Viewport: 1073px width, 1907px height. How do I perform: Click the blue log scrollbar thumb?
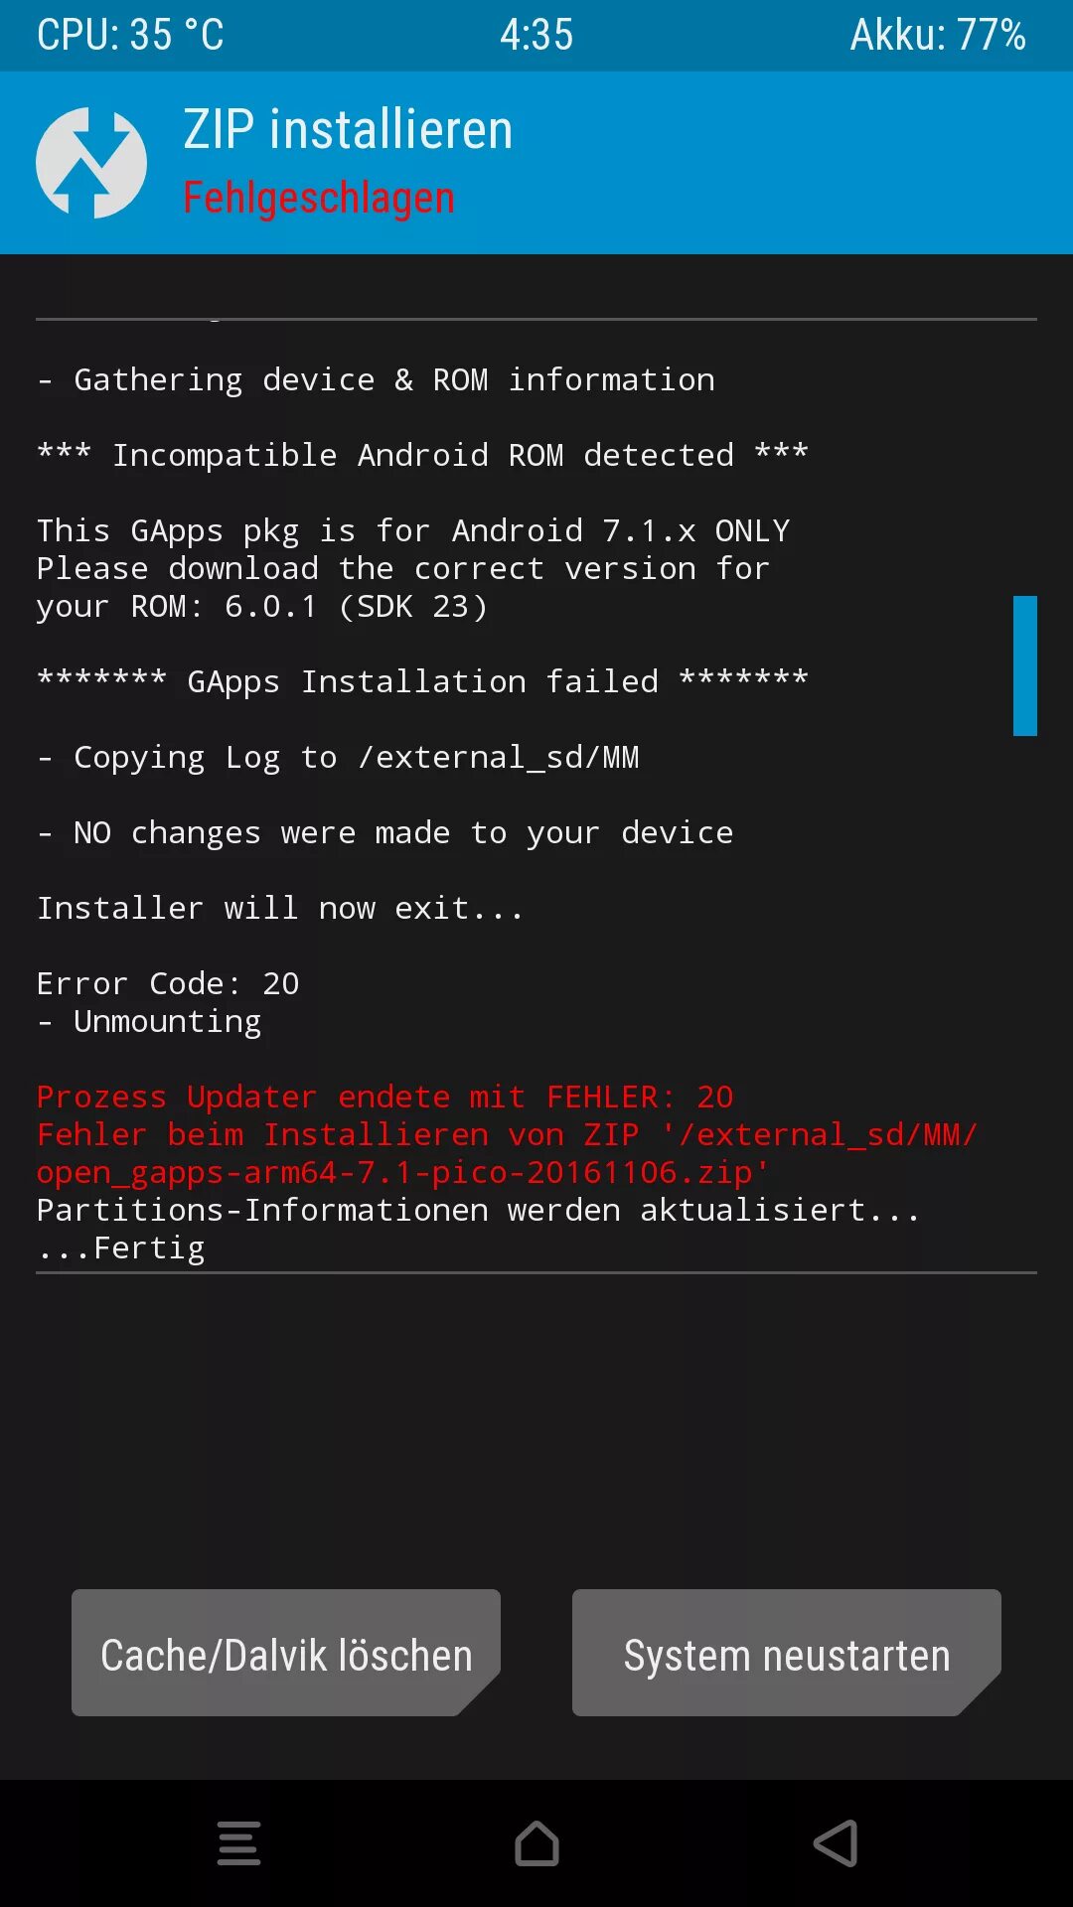pos(1025,665)
